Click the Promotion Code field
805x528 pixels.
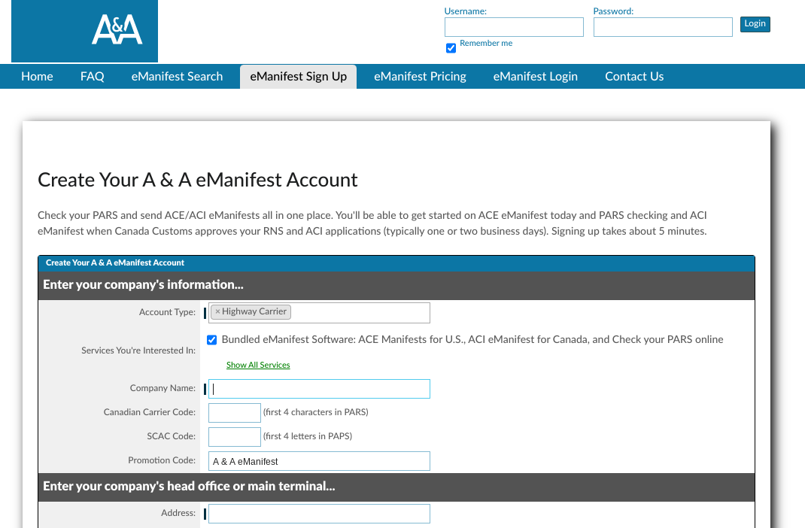(x=319, y=461)
